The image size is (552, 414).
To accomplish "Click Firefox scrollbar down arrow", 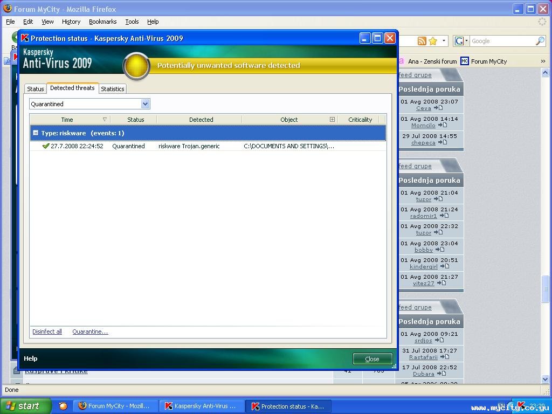I will tap(545, 379).
